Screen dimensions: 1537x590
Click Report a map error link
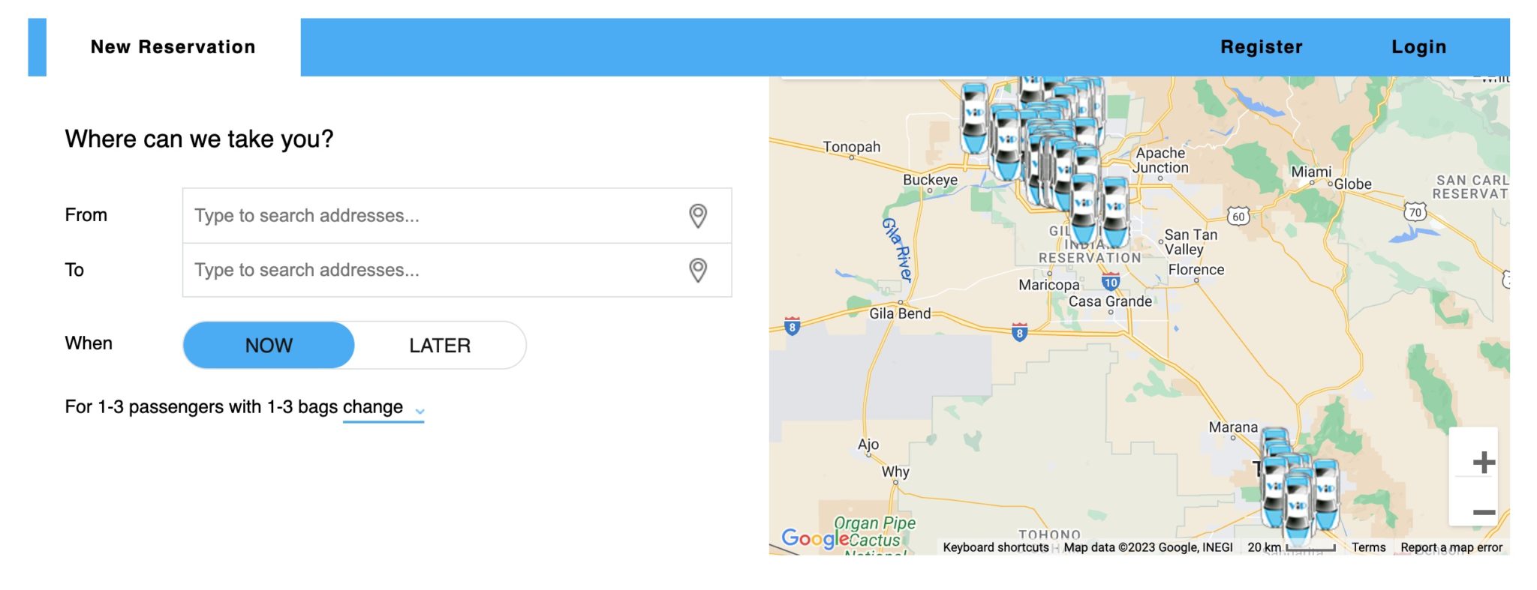coord(1451,547)
